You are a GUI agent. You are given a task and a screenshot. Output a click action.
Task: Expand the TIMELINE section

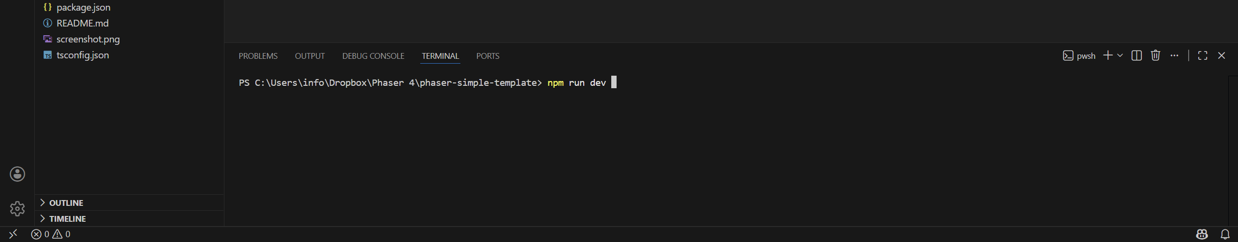click(67, 219)
